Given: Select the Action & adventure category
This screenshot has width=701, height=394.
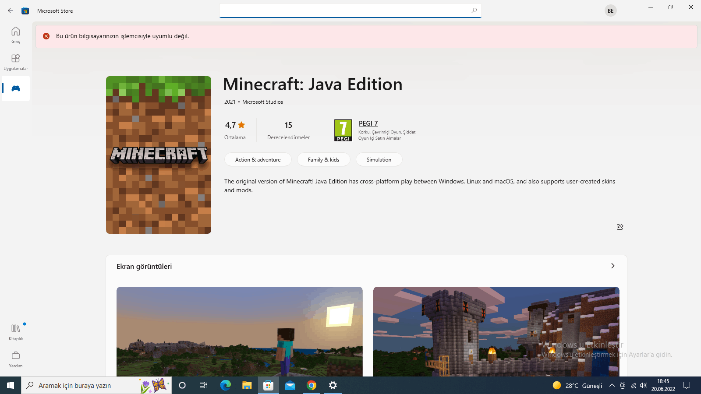Looking at the screenshot, I should tap(258, 160).
